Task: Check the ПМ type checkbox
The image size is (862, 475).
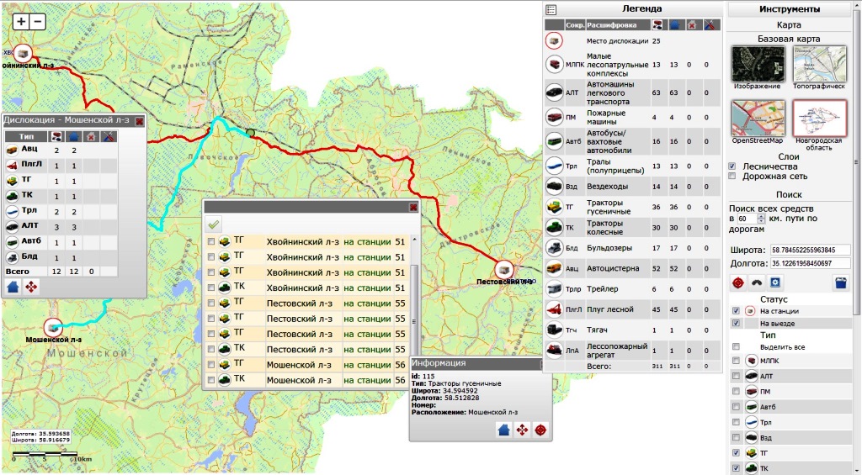Action: 736,392
